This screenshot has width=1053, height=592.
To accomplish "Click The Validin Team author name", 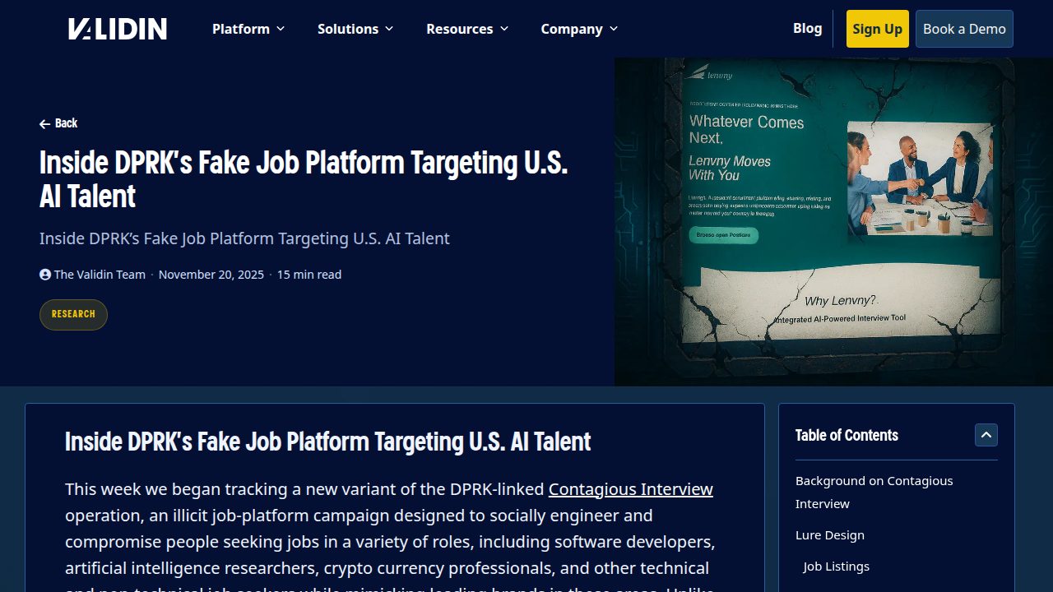I will 100,275.
